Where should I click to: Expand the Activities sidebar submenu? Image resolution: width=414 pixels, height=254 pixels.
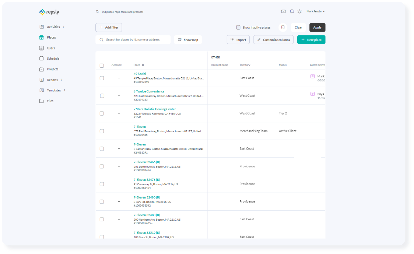pyautogui.click(x=63, y=27)
